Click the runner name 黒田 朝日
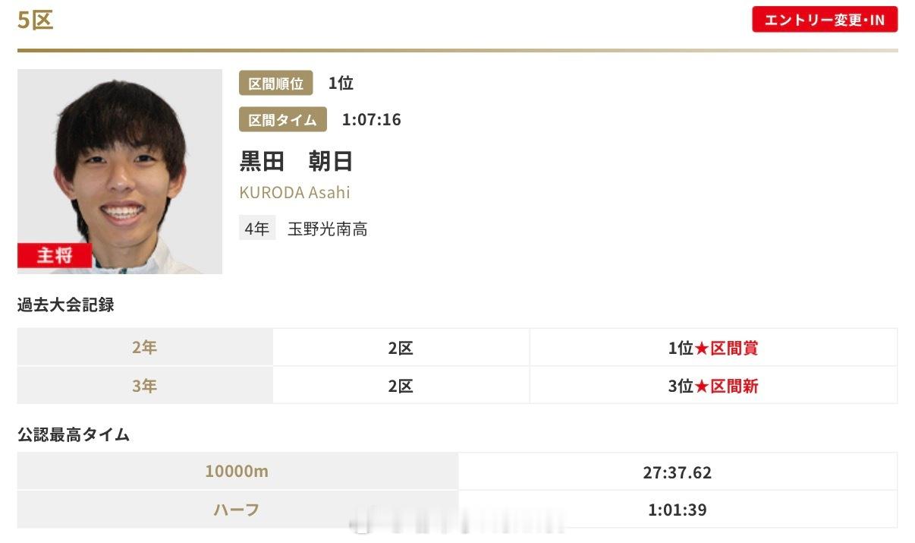Viewport: 915px width, 543px height. click(x=297, y=161)
